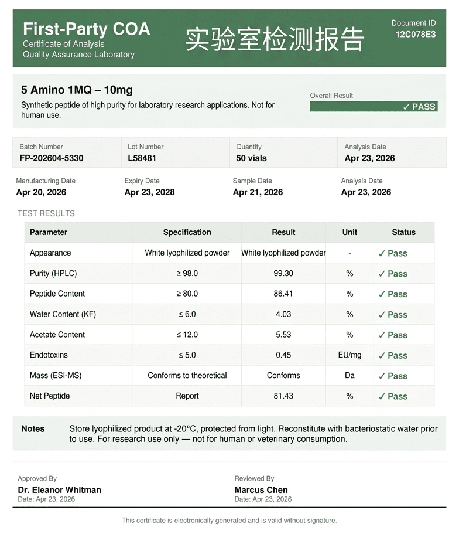Click Endotoxins unit 'EU/mg'
The width and height of the screenshot is (466, 534).
[349, 355]
